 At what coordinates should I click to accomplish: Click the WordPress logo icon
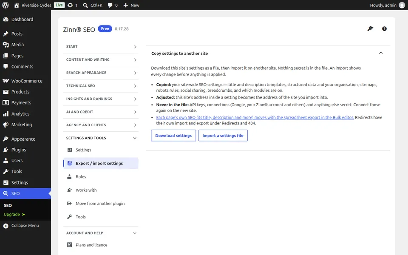pyautogui.click(x=5, y=5)
